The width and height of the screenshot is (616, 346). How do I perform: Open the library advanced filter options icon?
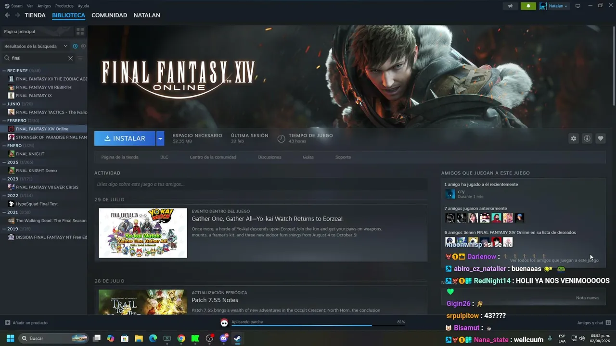pyautogui.click(x=80, y=58)
